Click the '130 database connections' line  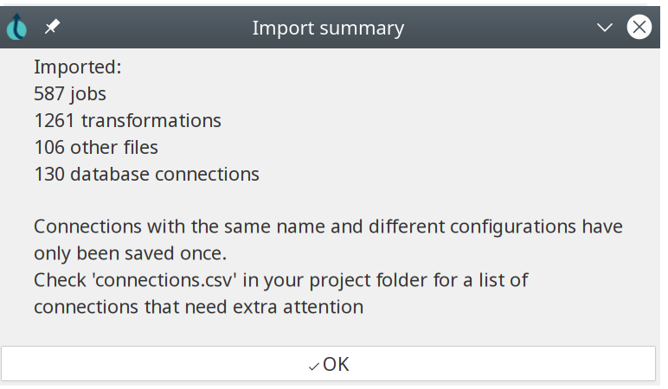[x=146, y=174]
